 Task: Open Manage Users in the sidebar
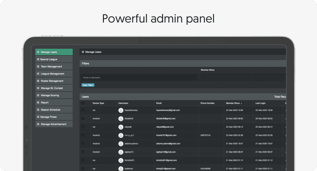click(54, 52)
